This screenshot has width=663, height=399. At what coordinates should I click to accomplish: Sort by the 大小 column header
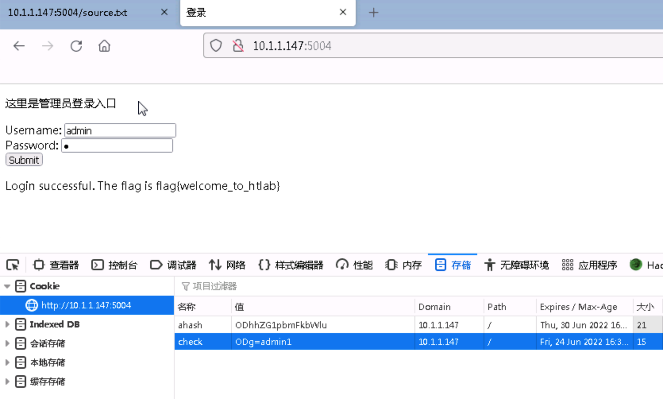(x=648, y=307)
